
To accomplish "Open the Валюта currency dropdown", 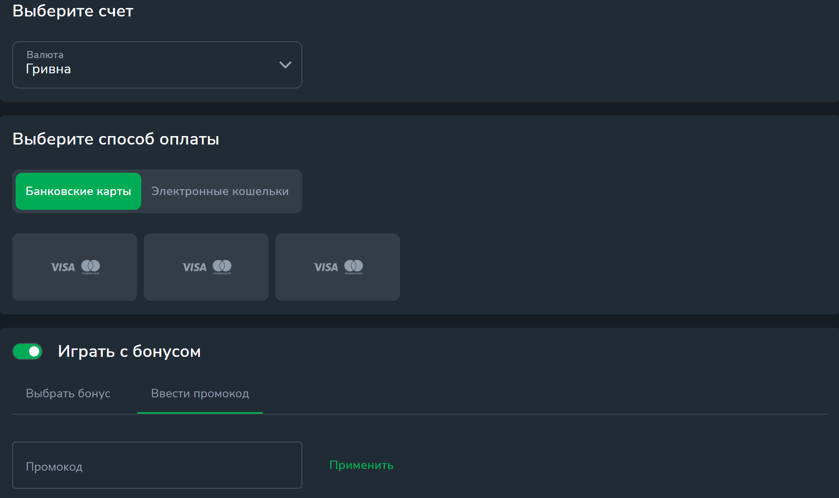I will pyautogui.click(x=157, y=65).
